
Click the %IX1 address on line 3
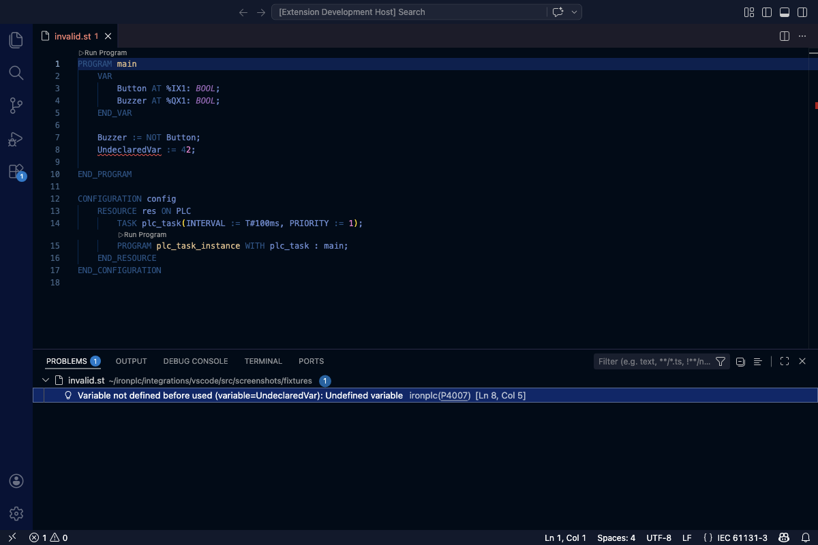tap(179, 88)
